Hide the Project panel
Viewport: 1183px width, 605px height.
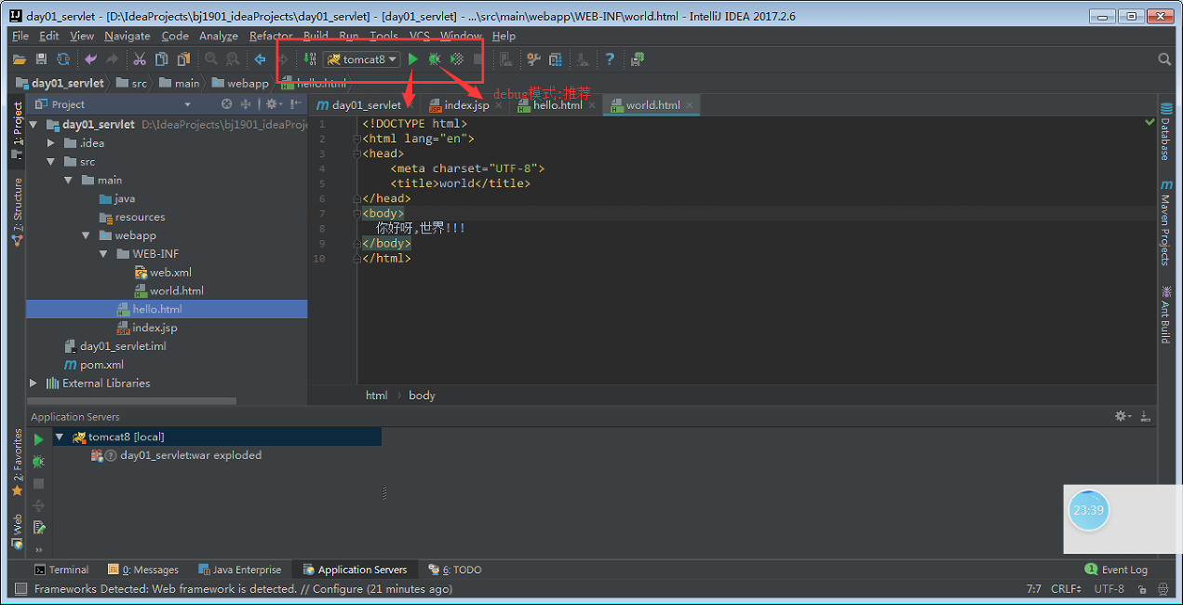296,104
